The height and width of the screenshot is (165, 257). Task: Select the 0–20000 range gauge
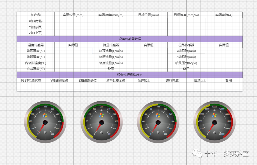click(x=214, y=122)
